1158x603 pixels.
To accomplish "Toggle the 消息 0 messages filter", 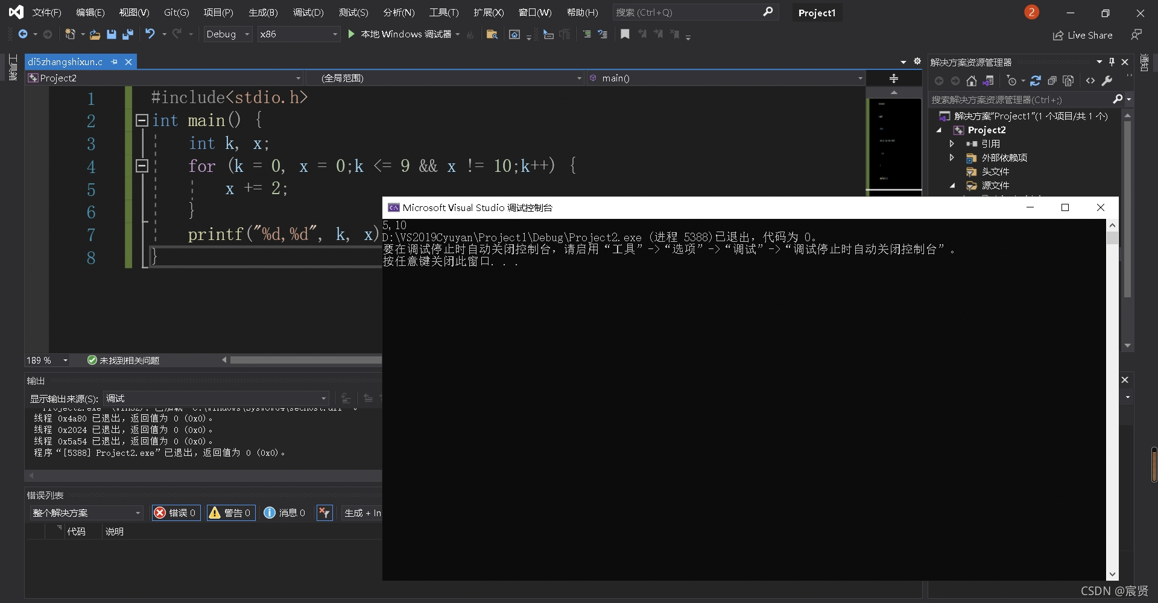I will (285, 513).
